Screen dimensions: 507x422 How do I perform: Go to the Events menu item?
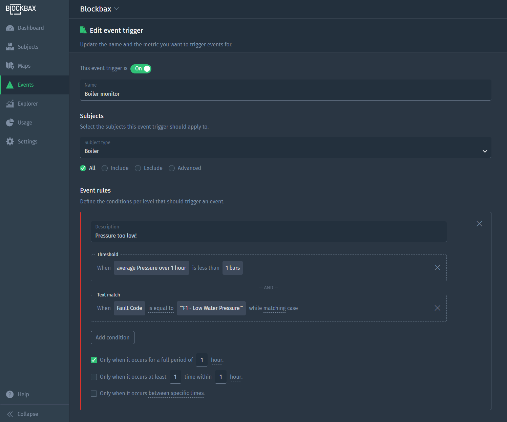coord(26,85)
